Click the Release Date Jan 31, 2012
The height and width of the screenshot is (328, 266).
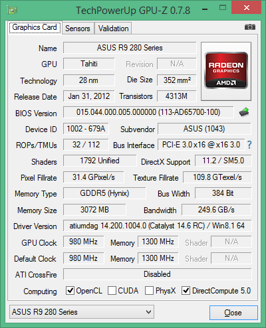(89, 96)
